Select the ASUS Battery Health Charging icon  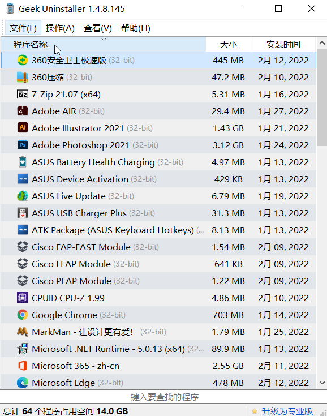click(23, 162)
